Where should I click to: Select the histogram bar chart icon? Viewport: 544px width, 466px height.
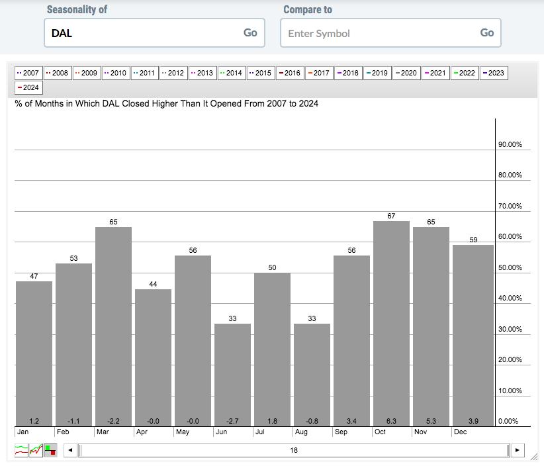[x=51, y=450]
